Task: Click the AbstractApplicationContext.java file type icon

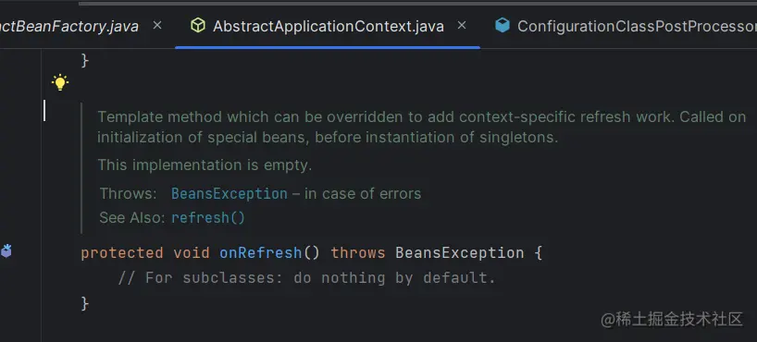Action: click(198, 26)
